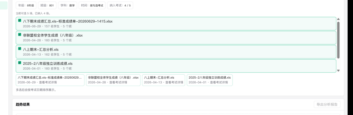
Task: Click the exam list scrollbar thumb
Action: tap(338, 40)
